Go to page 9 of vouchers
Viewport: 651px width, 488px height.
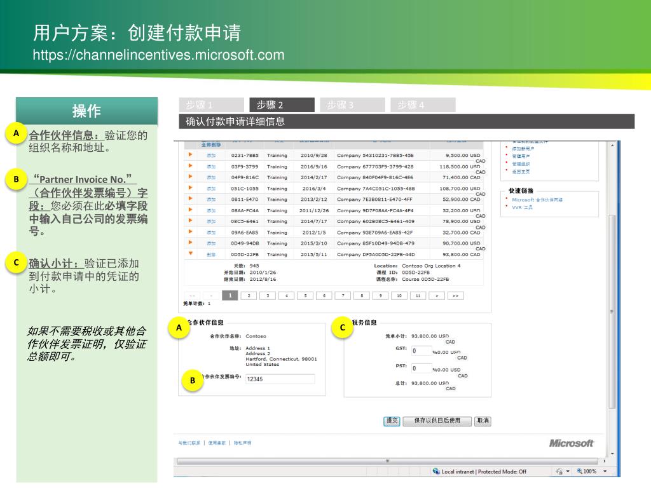(x=380, y=295)
